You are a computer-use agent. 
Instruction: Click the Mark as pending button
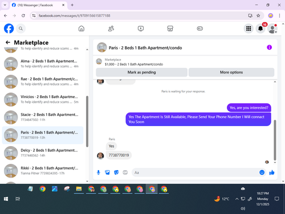(141, 72)
